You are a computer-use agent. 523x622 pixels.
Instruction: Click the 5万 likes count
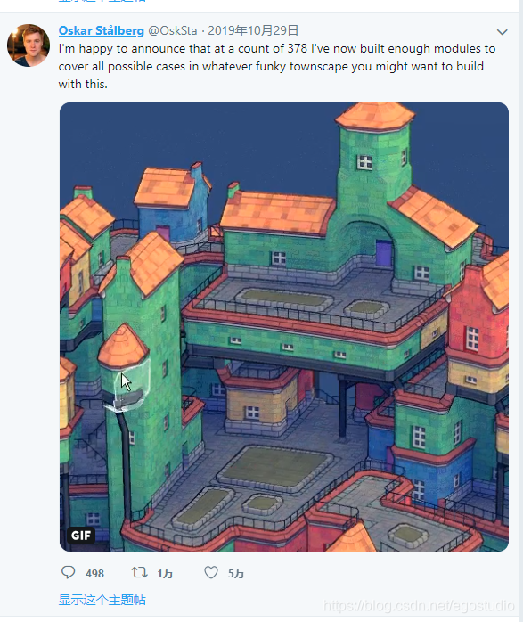click(x=236, y=573)
